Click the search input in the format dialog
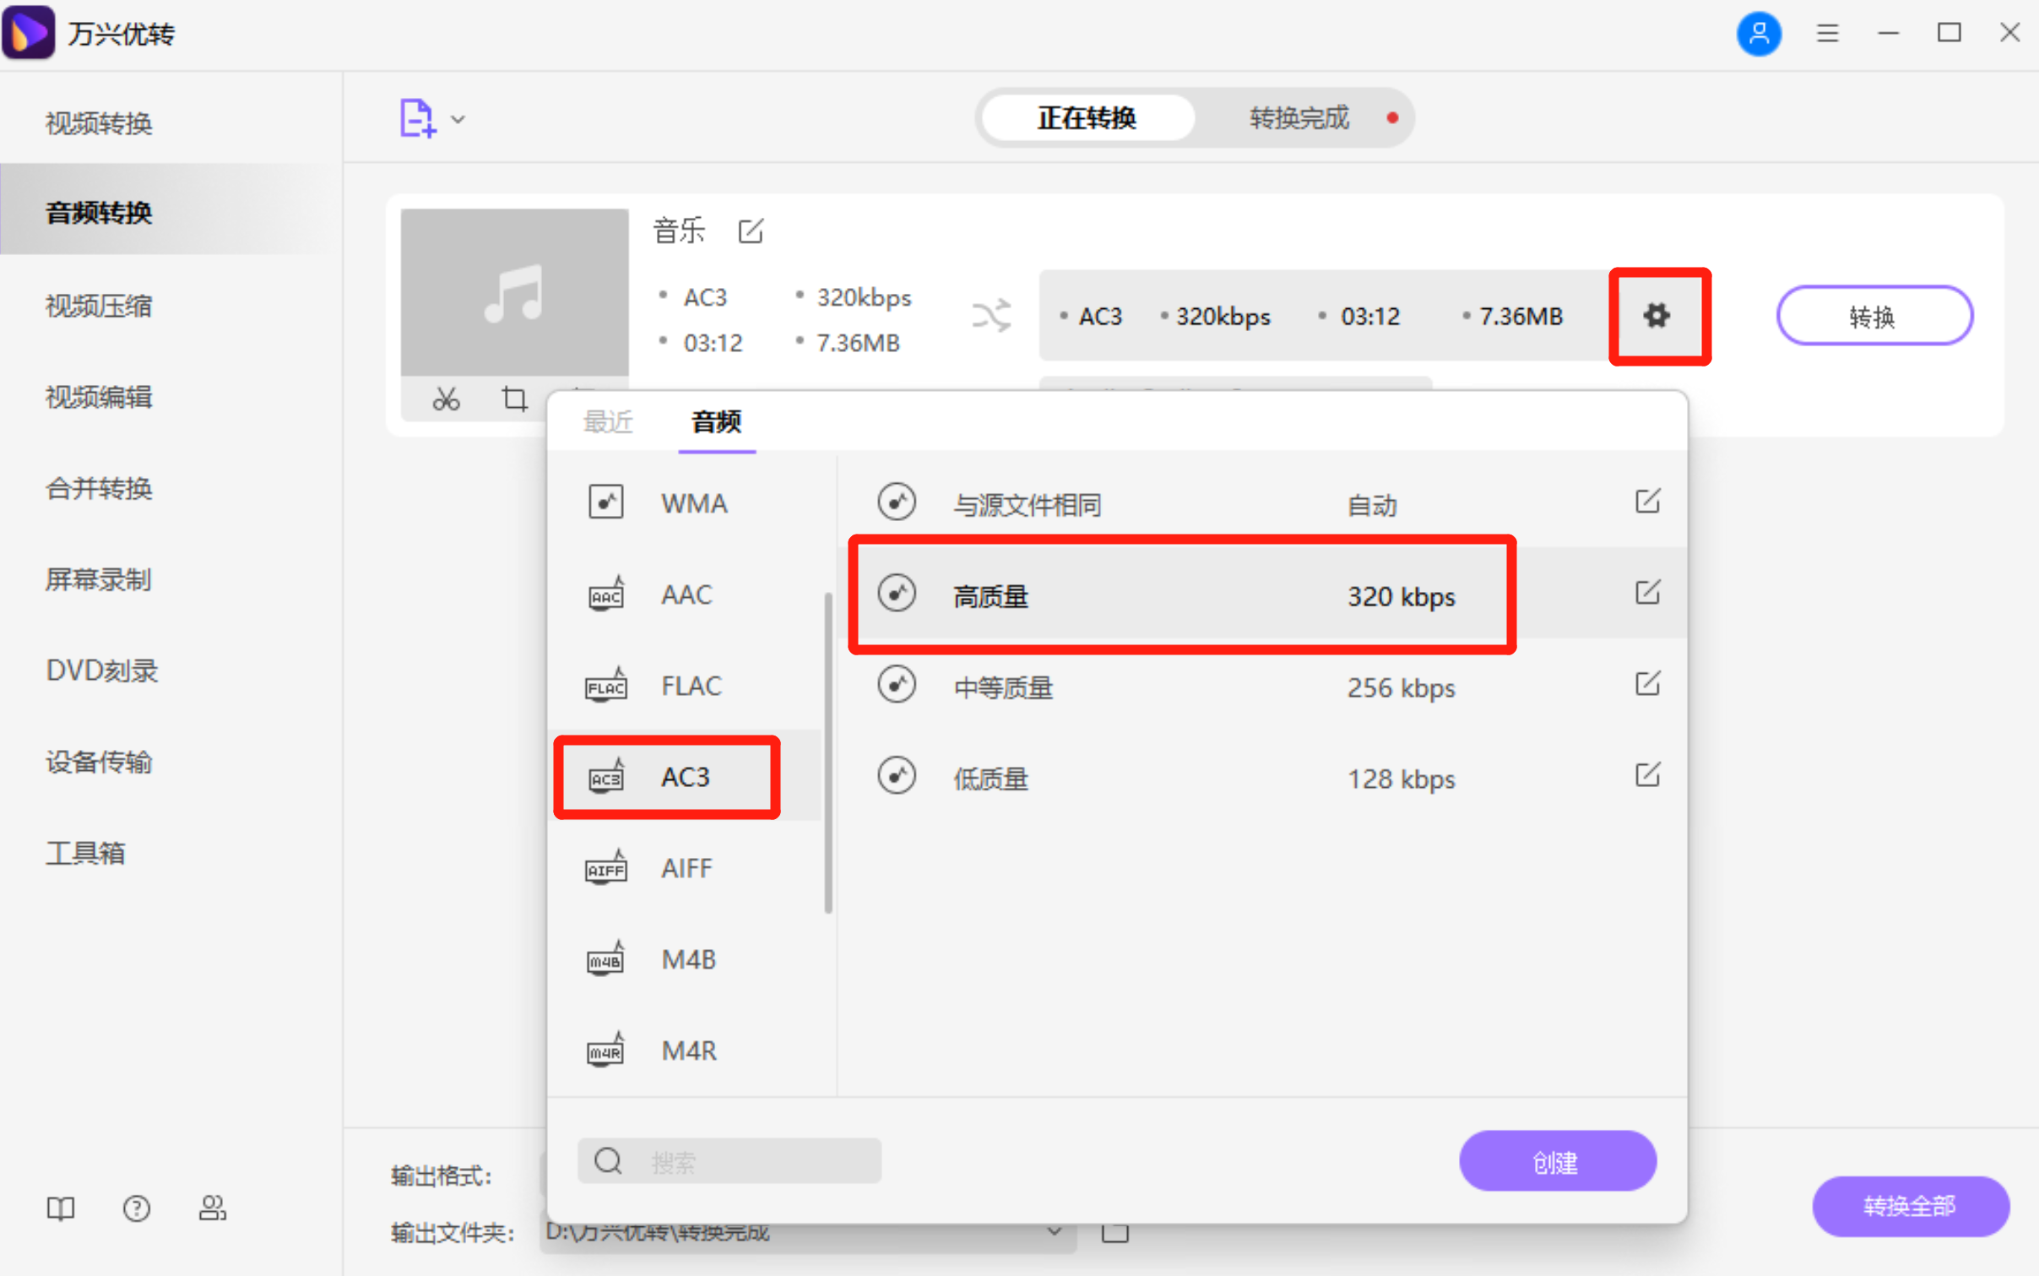The width and height of the screenshot is (2039, 1276). click(x=728, y=1160)
